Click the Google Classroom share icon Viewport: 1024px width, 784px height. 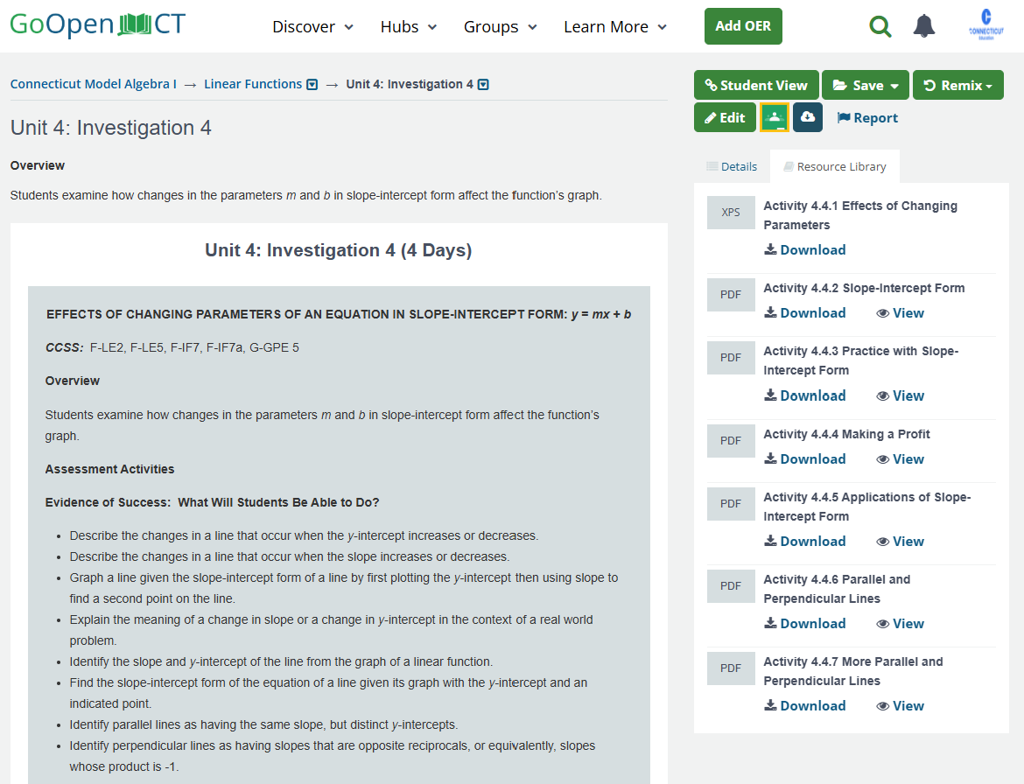(774, 117)
